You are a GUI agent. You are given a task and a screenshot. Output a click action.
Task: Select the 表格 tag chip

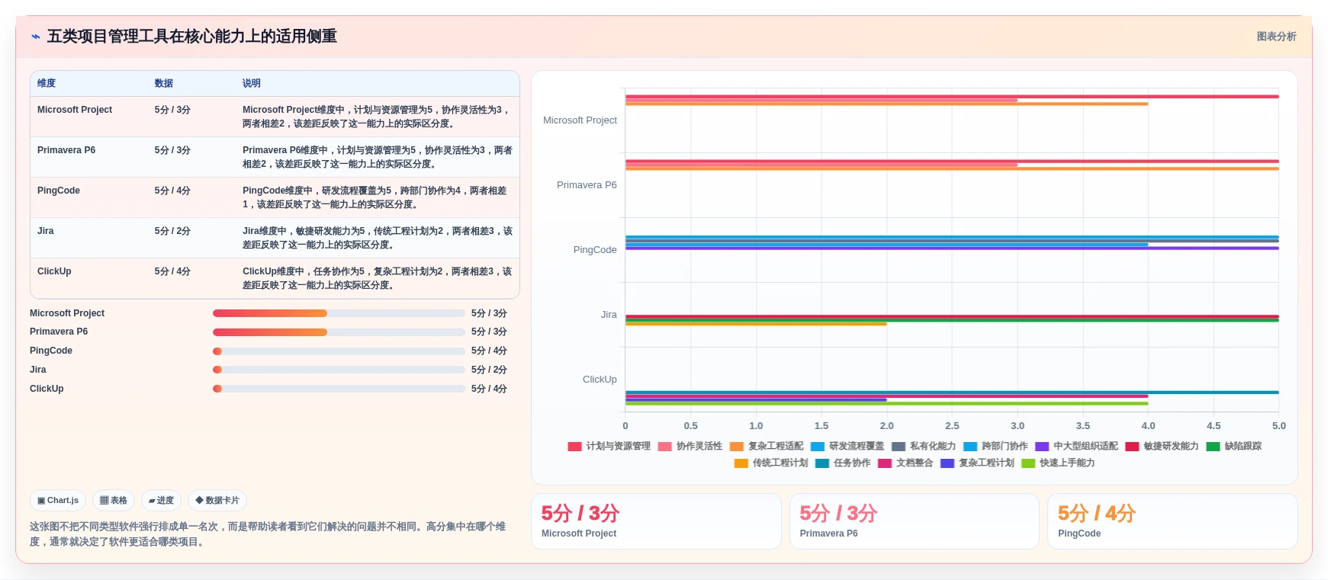point(114,501)
